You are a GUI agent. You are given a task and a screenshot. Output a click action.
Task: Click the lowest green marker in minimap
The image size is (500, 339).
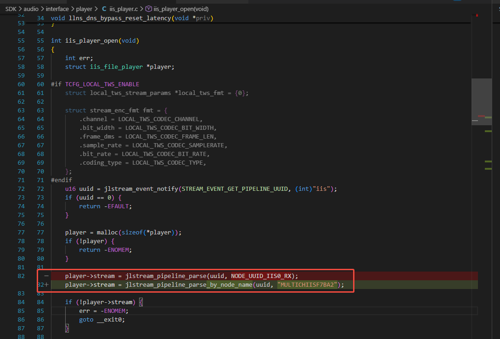pos(488,169)
